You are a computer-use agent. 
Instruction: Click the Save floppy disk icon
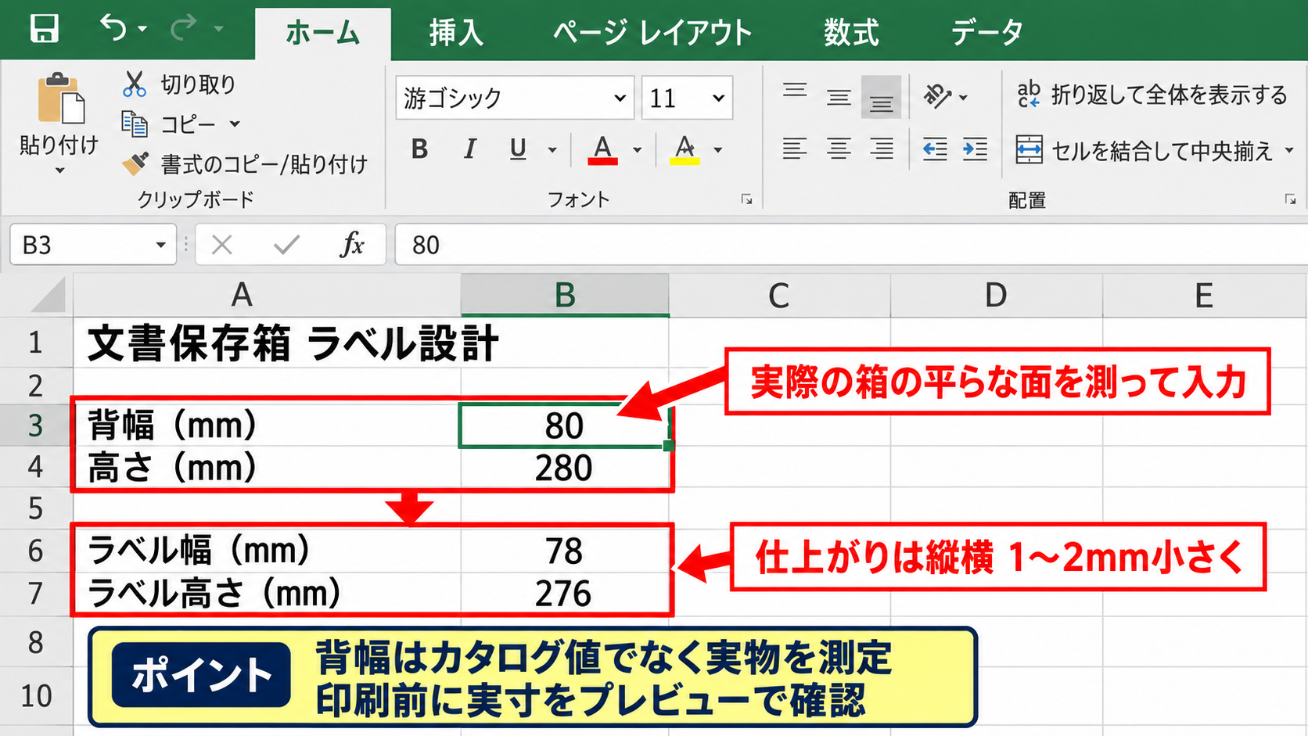click(x=44, y=29)
